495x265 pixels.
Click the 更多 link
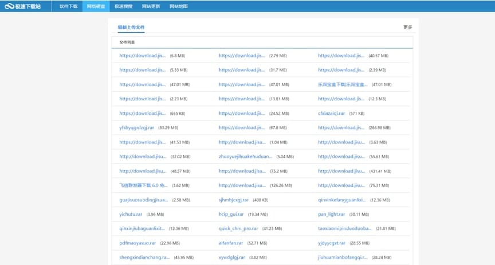407,27
